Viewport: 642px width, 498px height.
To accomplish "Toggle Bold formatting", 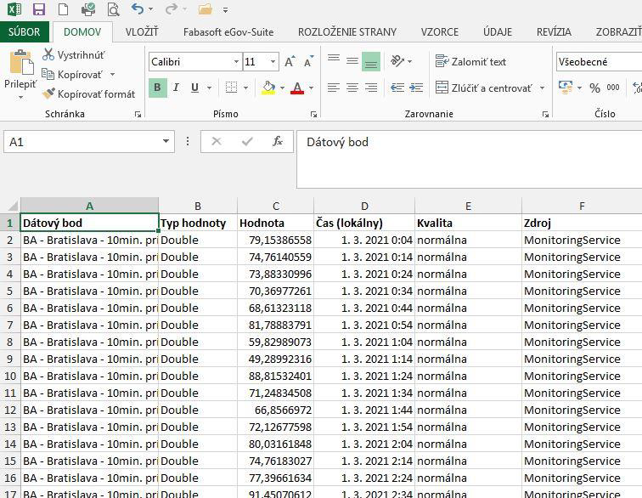I will [x=158, y=88].
